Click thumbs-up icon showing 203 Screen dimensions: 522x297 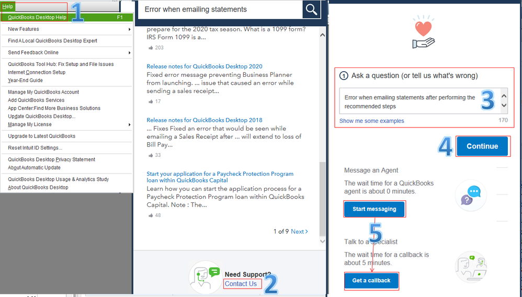(x=151, y=48)
